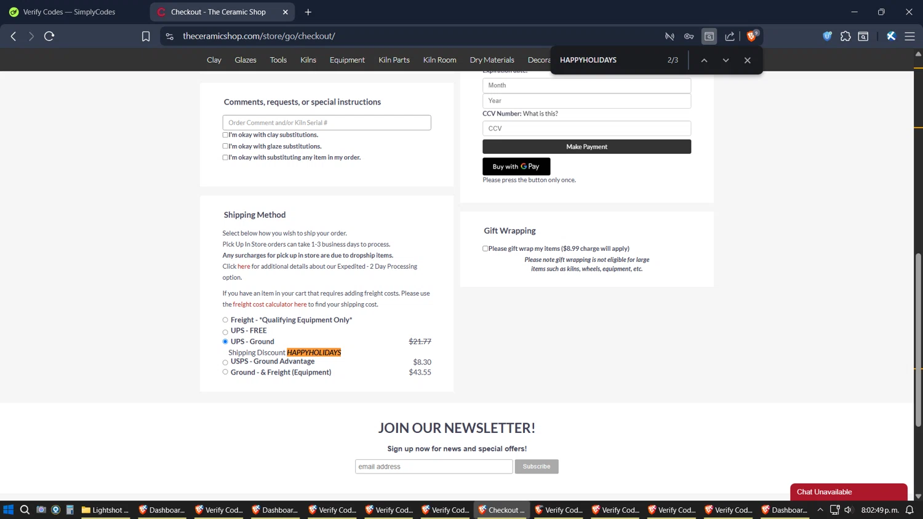Share this page via share icon

pos(730,36)
